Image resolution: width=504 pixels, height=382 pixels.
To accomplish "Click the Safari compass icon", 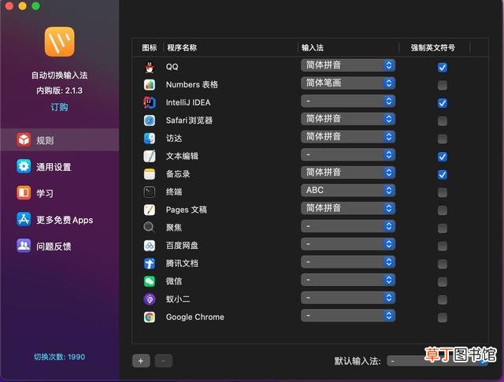I will [x=149, y=121].
